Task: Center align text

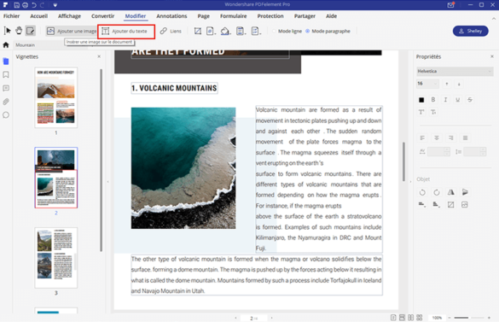Action: [x=437, y=138]
